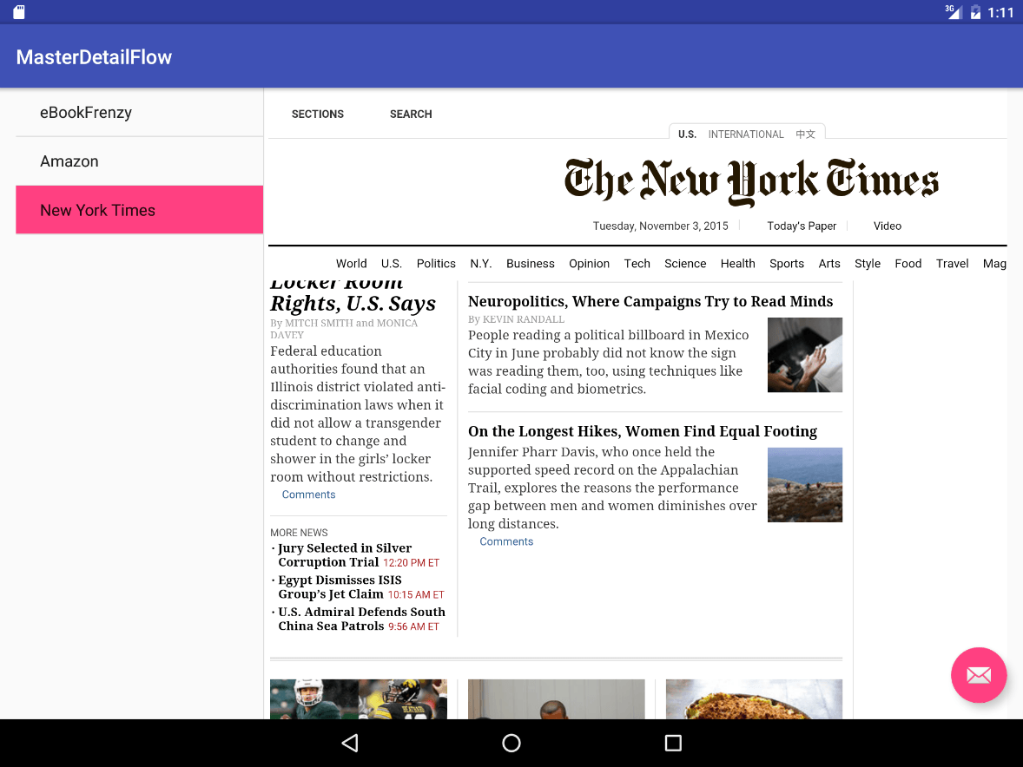Open the Tech section

(637, 264)
